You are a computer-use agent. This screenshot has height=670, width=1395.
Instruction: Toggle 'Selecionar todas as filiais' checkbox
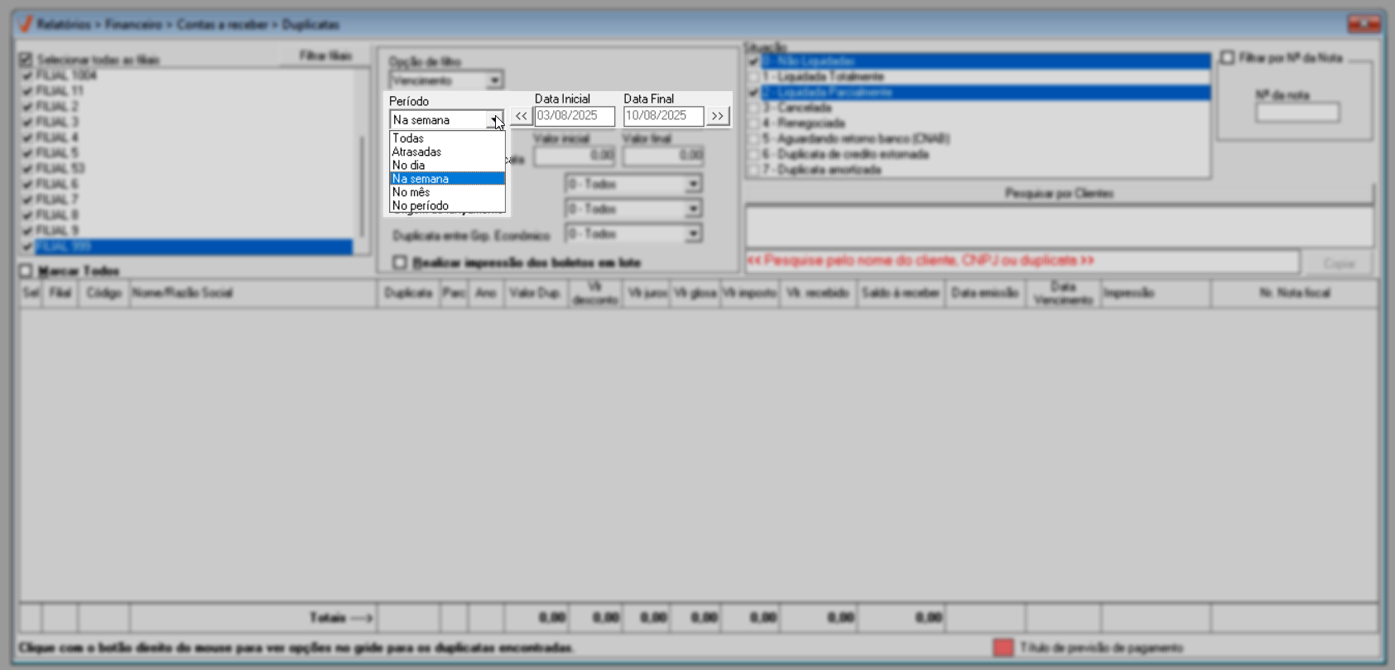click(x=26, y=60)
